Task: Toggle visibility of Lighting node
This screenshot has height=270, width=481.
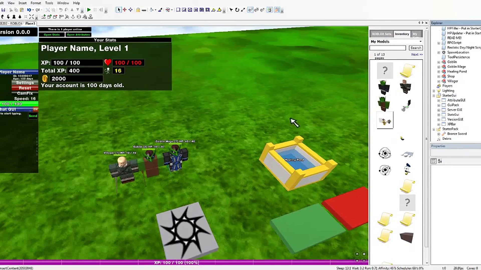Action: (434, 91)
